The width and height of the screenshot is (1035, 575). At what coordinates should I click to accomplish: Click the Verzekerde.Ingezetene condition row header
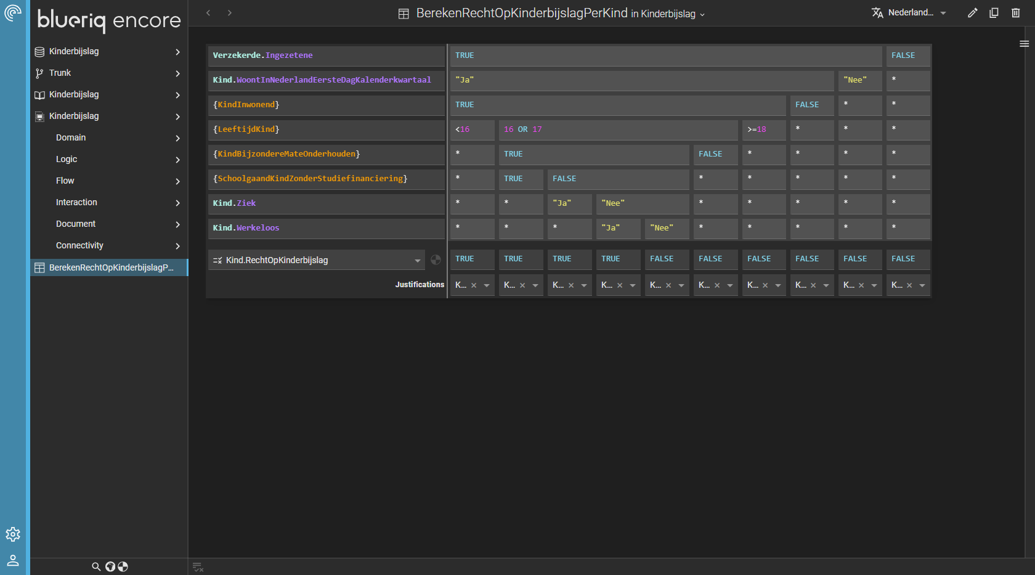pyautogui.click(x=326, y=55)
